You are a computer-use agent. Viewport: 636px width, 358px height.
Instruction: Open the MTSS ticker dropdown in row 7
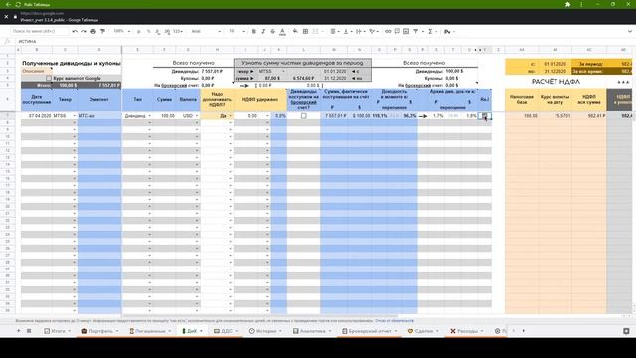click(x=75, y=116)
